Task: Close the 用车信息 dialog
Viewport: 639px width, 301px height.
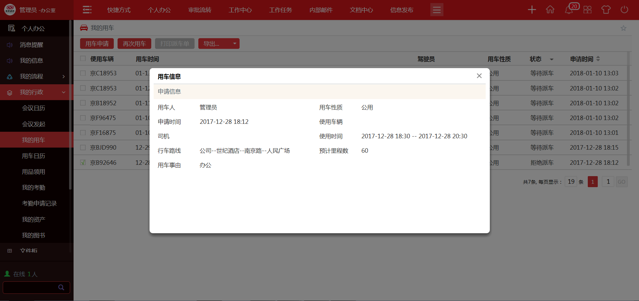Action: tap(479, 76)
